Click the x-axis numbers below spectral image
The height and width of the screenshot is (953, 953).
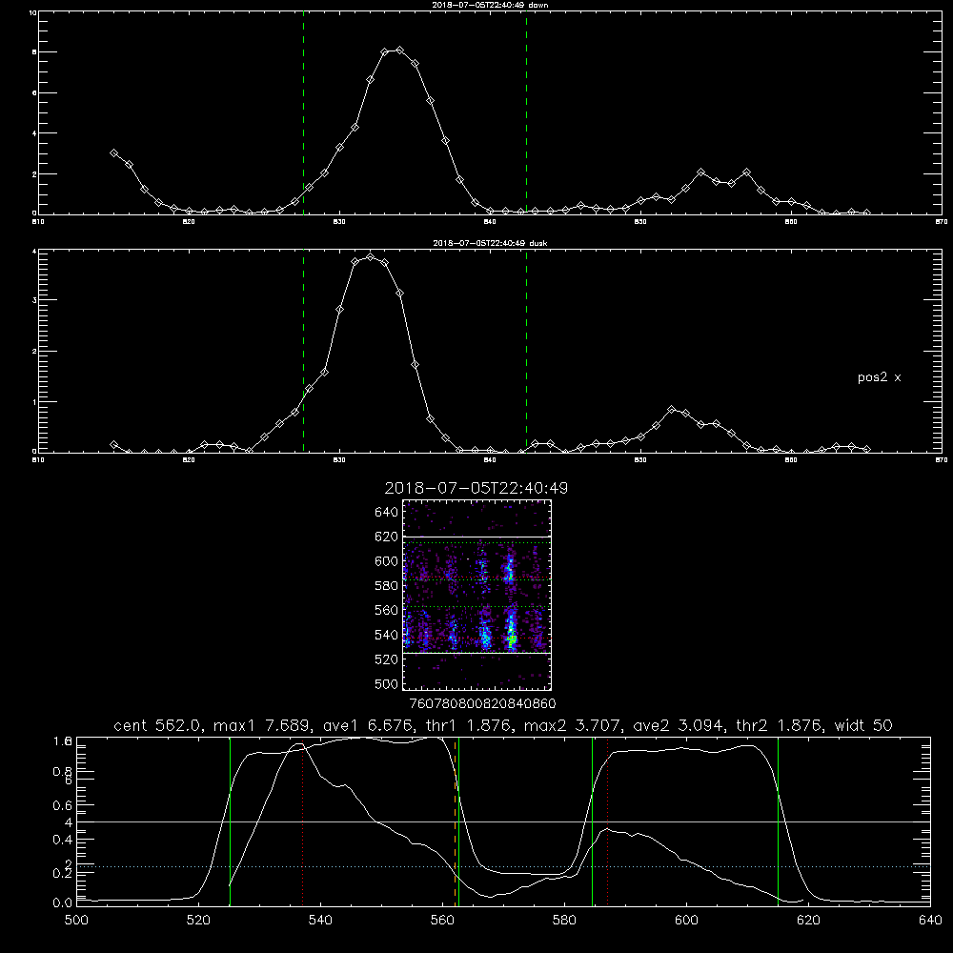[x=482, y=703]
